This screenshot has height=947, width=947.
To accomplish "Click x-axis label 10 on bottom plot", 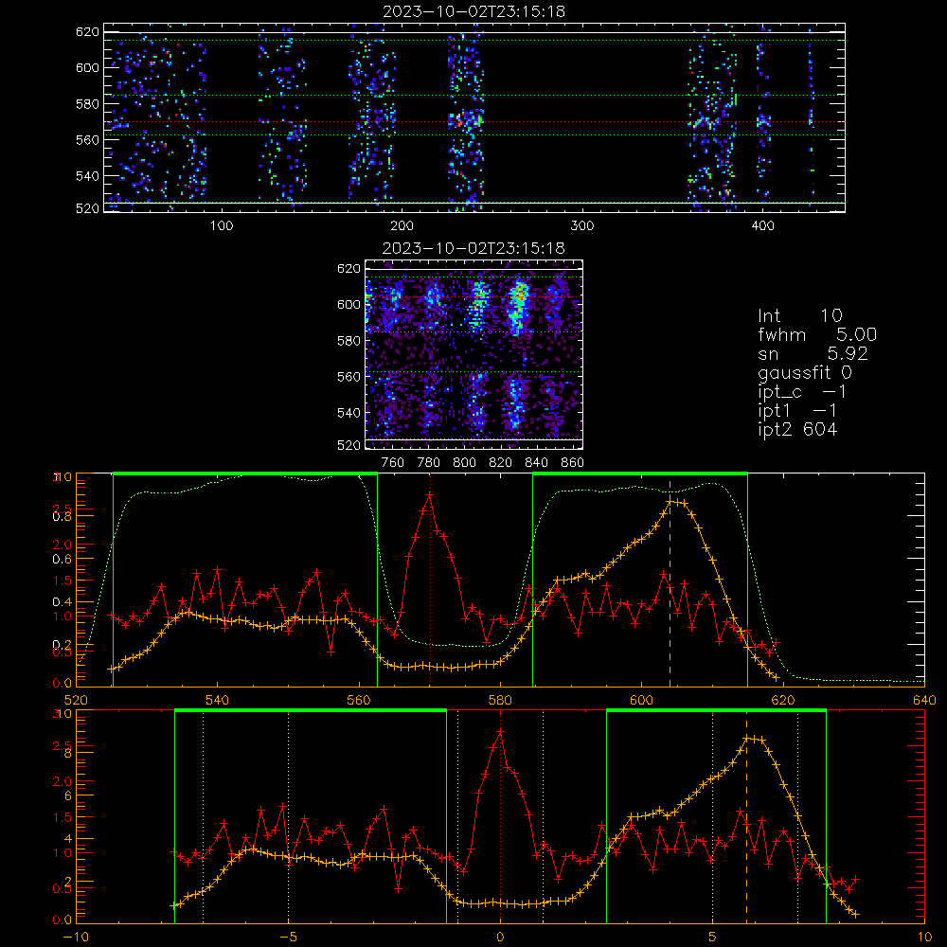I will coord(924,938).
